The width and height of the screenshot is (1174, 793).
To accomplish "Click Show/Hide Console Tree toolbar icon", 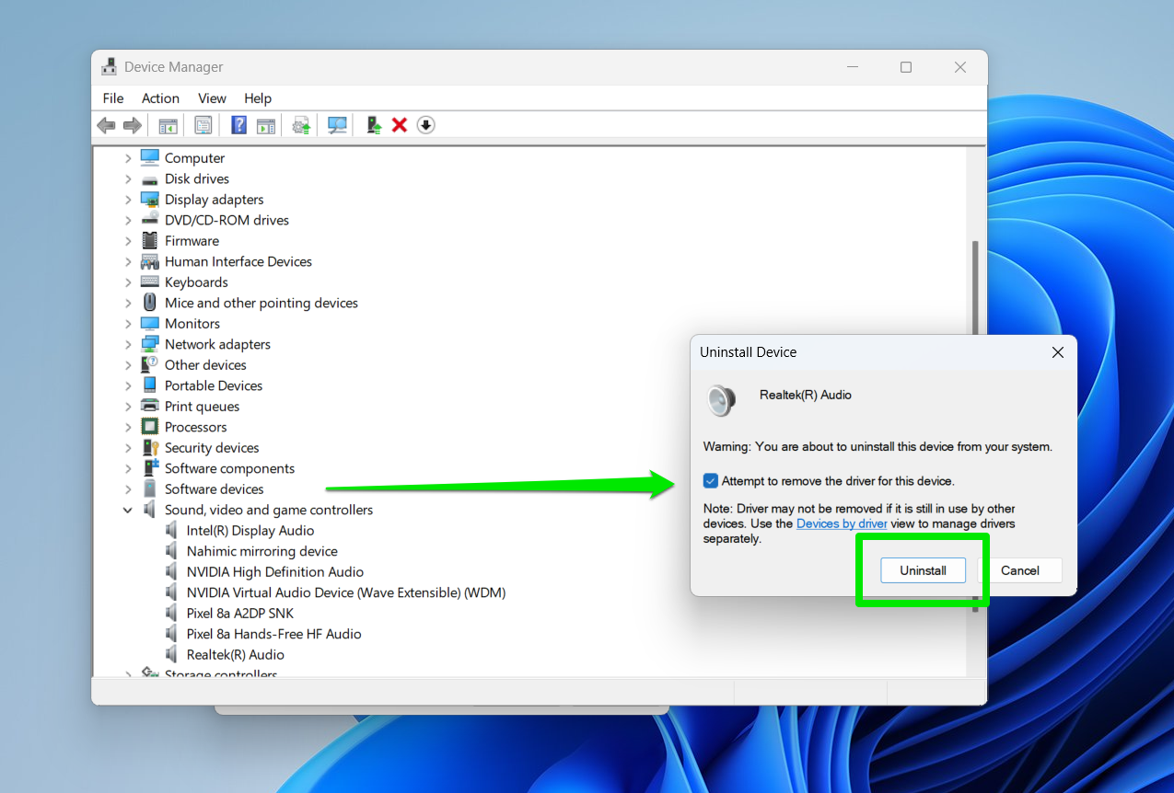I will point(168,125).
